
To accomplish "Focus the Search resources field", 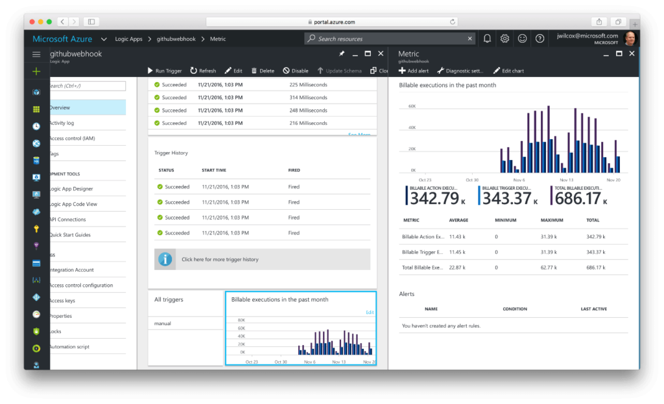I will [x=390, y=39].
